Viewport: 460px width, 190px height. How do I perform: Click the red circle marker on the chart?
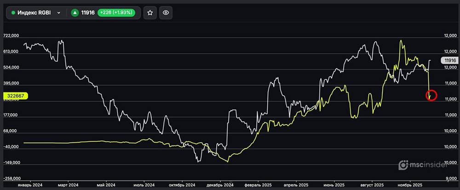click(x=431, y=96)
